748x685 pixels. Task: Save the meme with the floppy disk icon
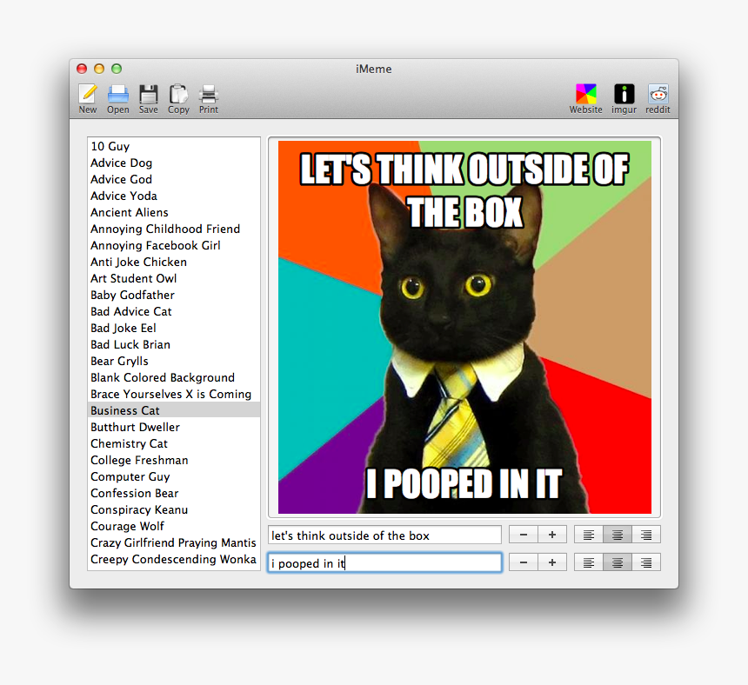point(149,95)
